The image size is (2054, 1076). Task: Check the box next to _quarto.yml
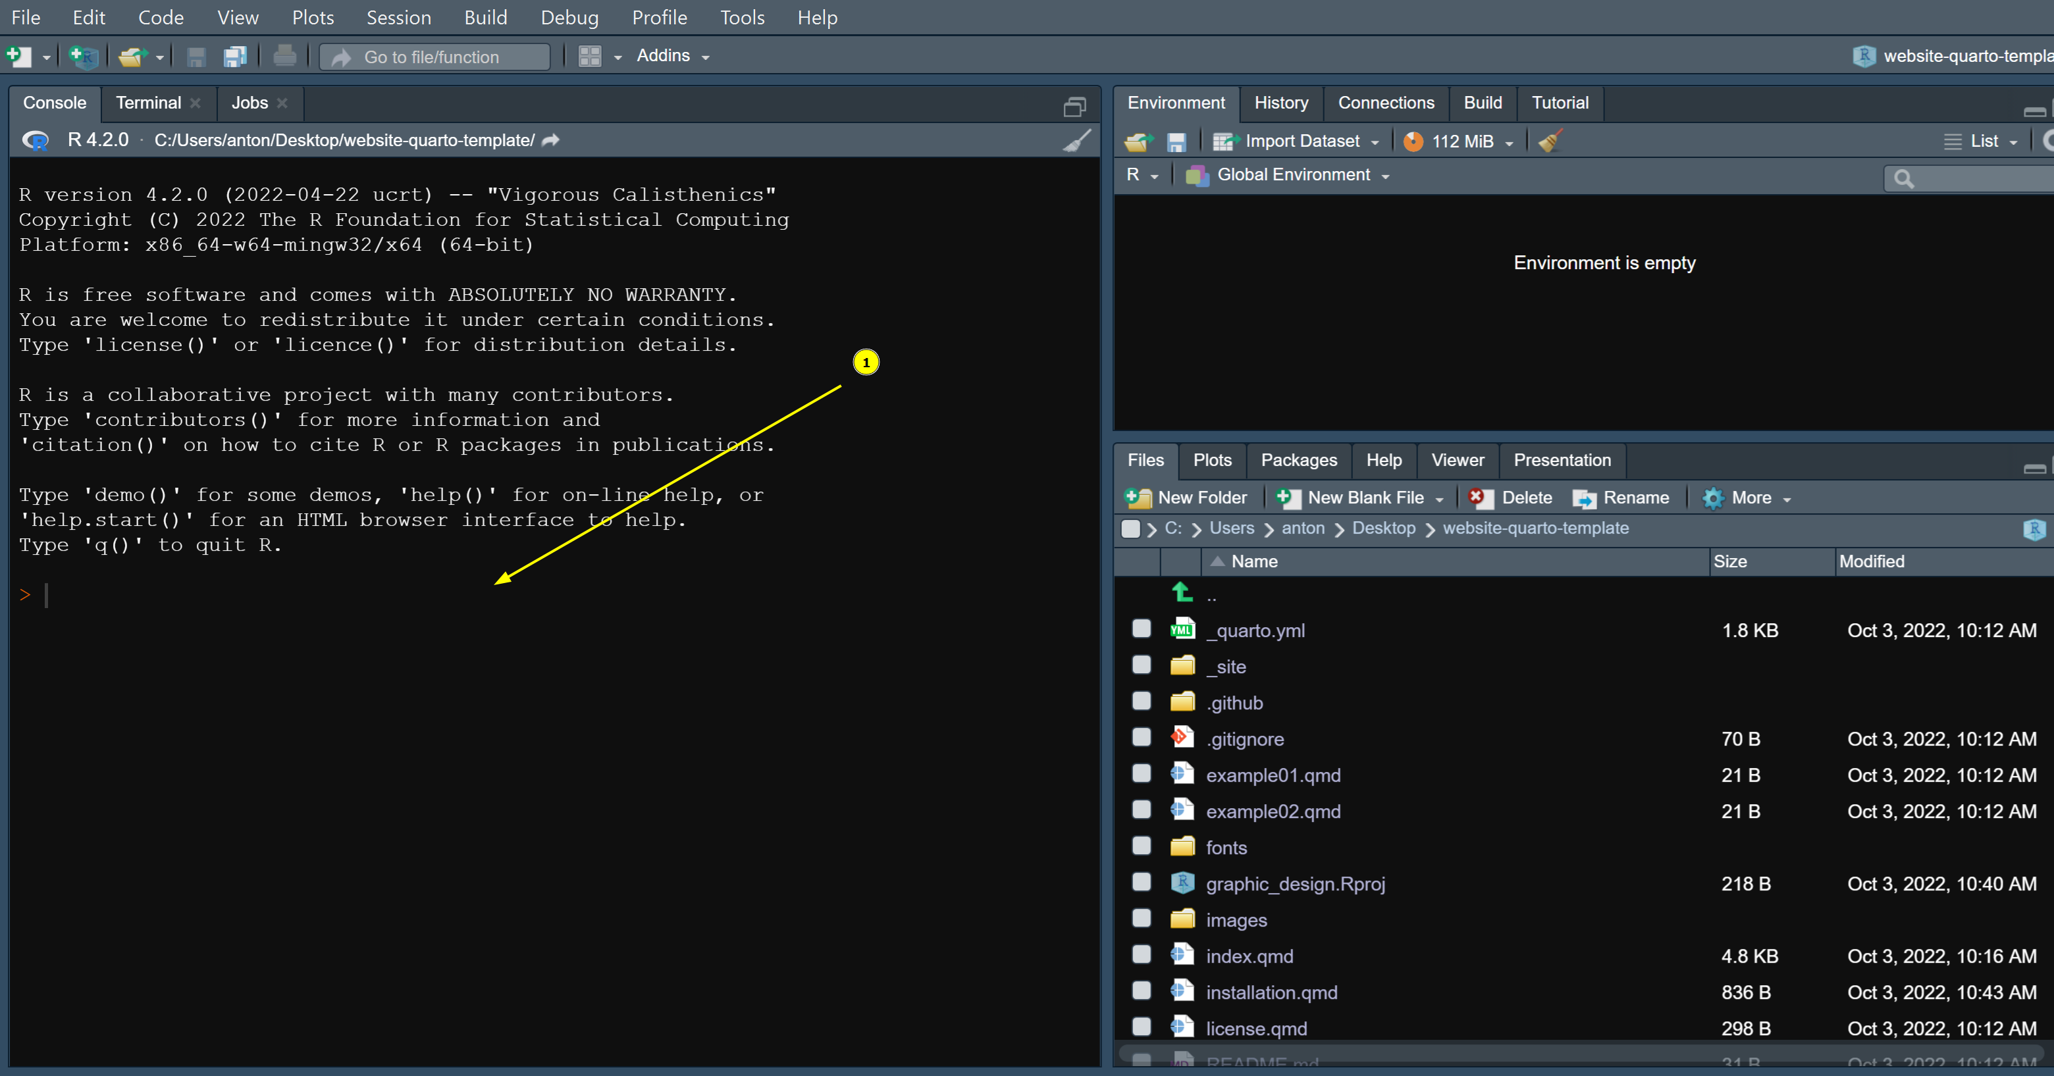[x=1141, y=629]
